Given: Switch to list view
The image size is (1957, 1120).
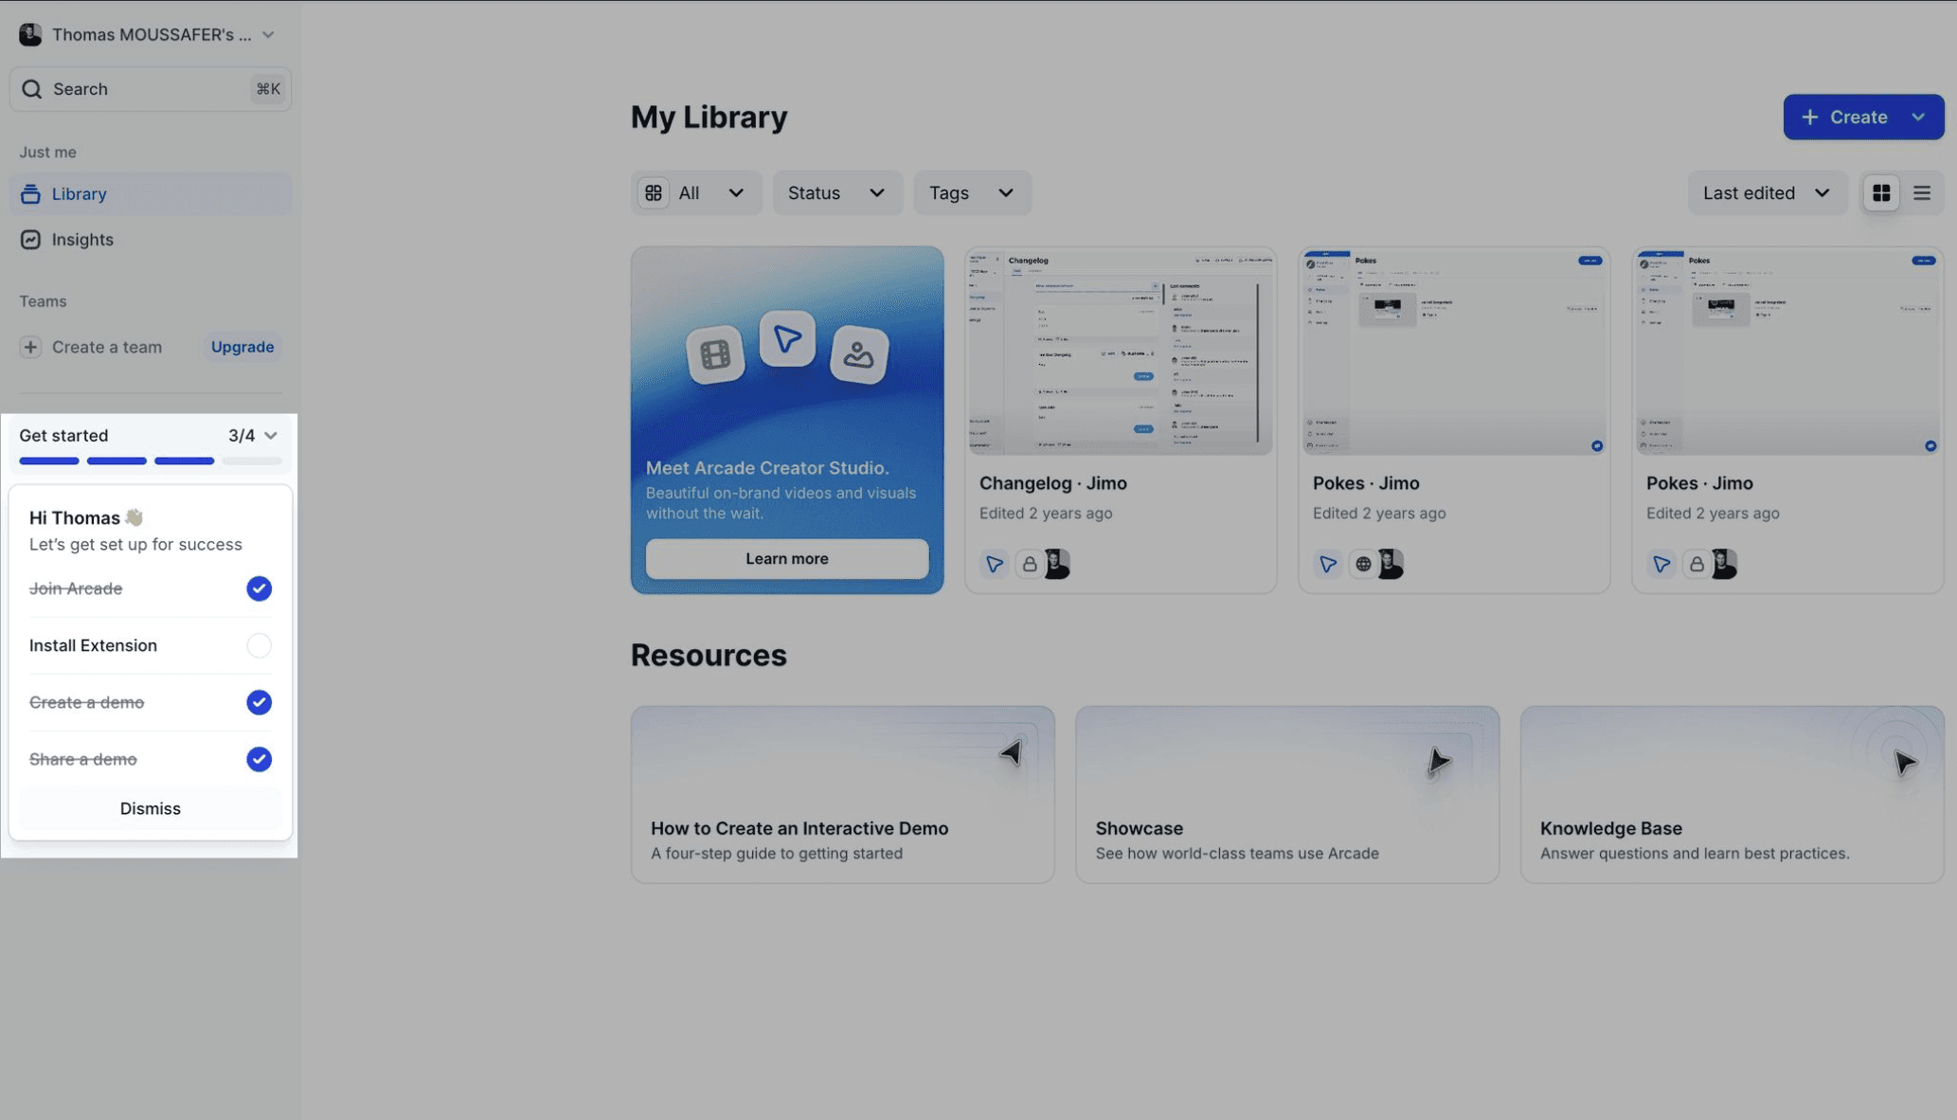Looking at the screenshot, I should pos(1922,193).
